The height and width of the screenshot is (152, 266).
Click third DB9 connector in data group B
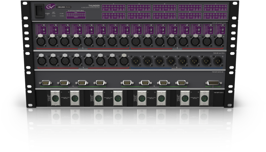(163, 83)
